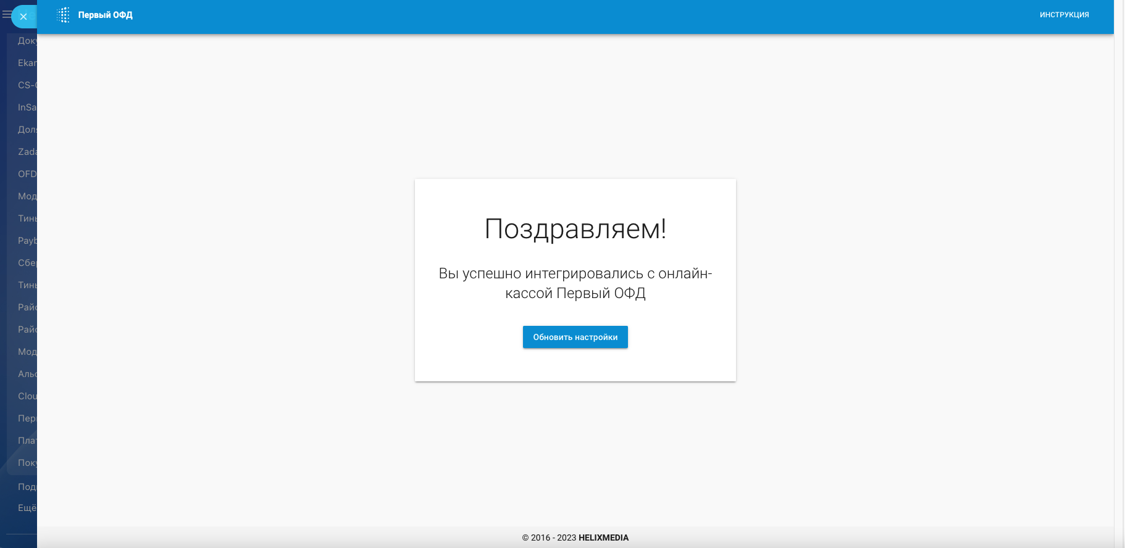Open the InSa… entry in the sidebar
The height and width of the screenshot is (548, 1125).
coord(27,107)
